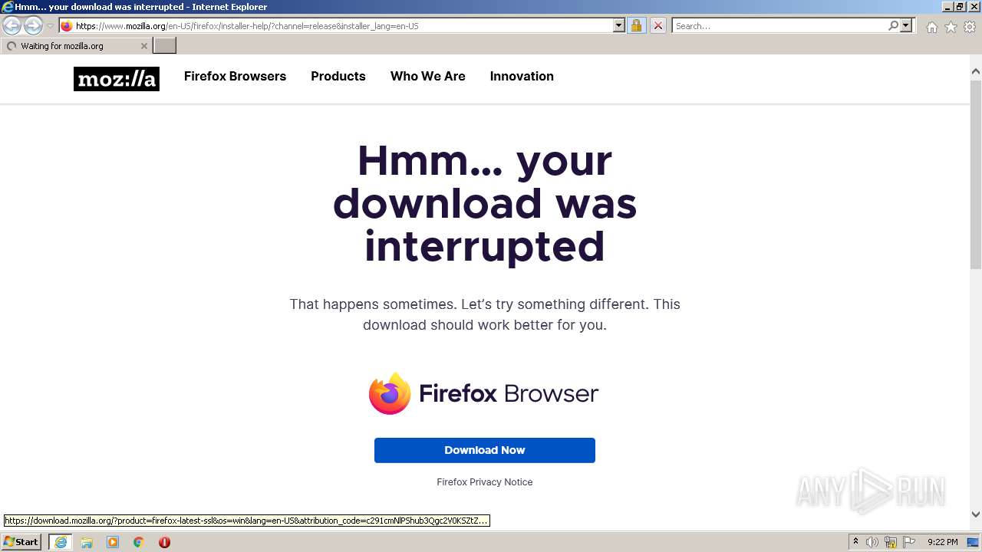Click the 9:22 PM clock
The image size is (982, 552).
(x=943, y=542)
